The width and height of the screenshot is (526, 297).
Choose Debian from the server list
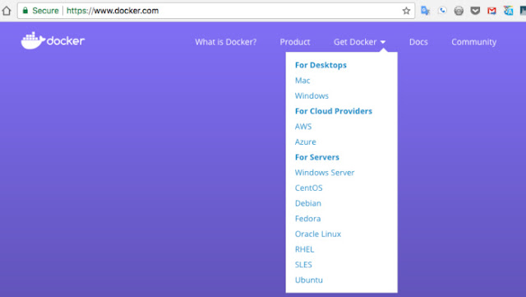coord(308,203)
